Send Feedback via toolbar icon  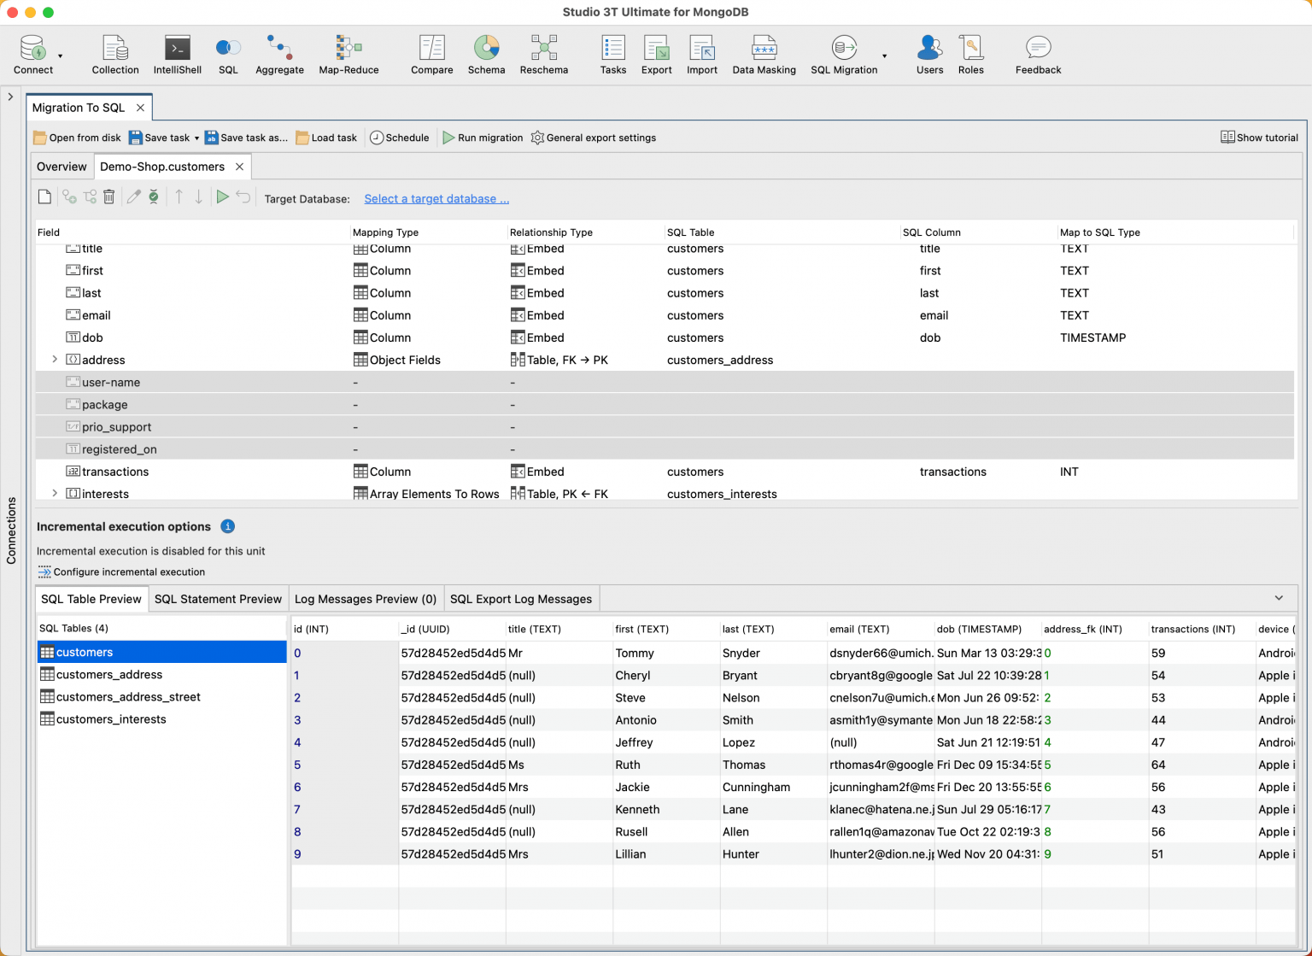tap(1037, 51)
